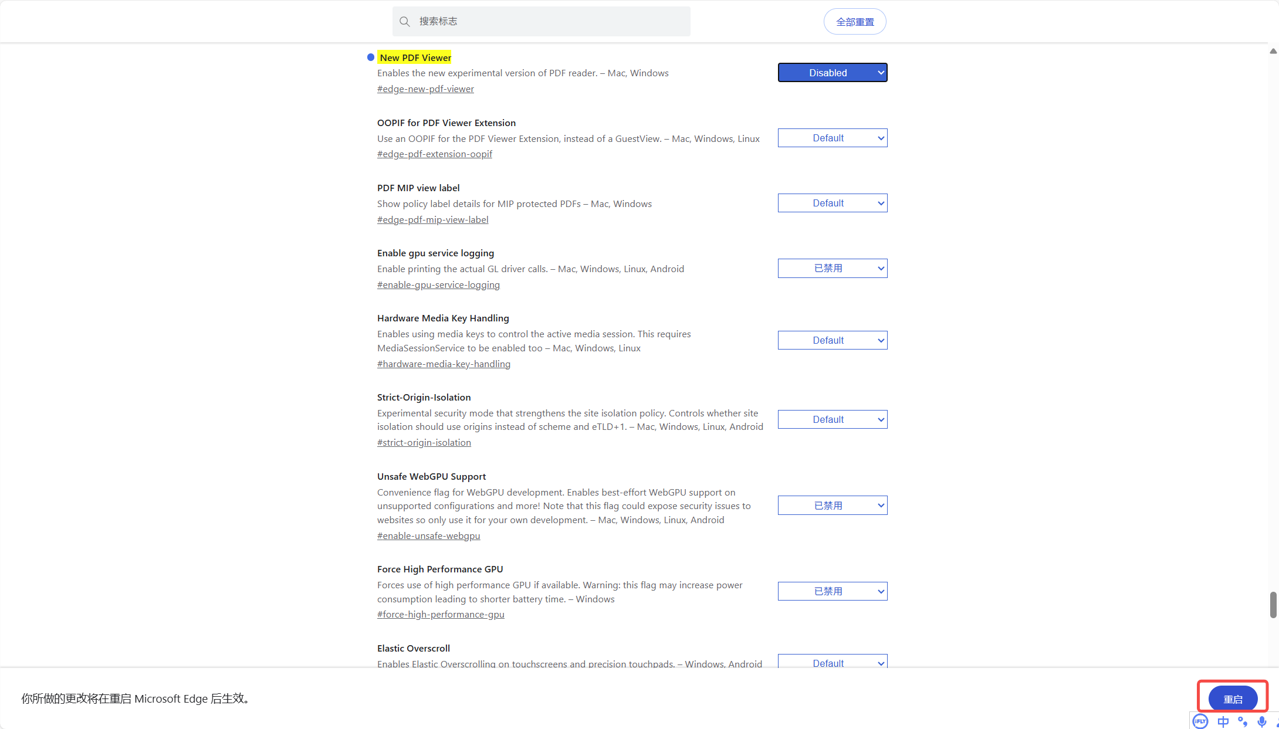Click the scrollbar up arrow
Image resolution: width=1279 pixels, height=729 pixels.
coord(1273,52)
